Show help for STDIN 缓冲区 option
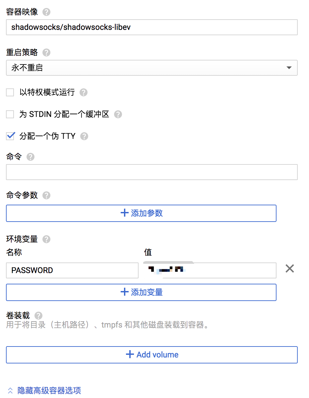309x398 pixels. tap(118, 115)
